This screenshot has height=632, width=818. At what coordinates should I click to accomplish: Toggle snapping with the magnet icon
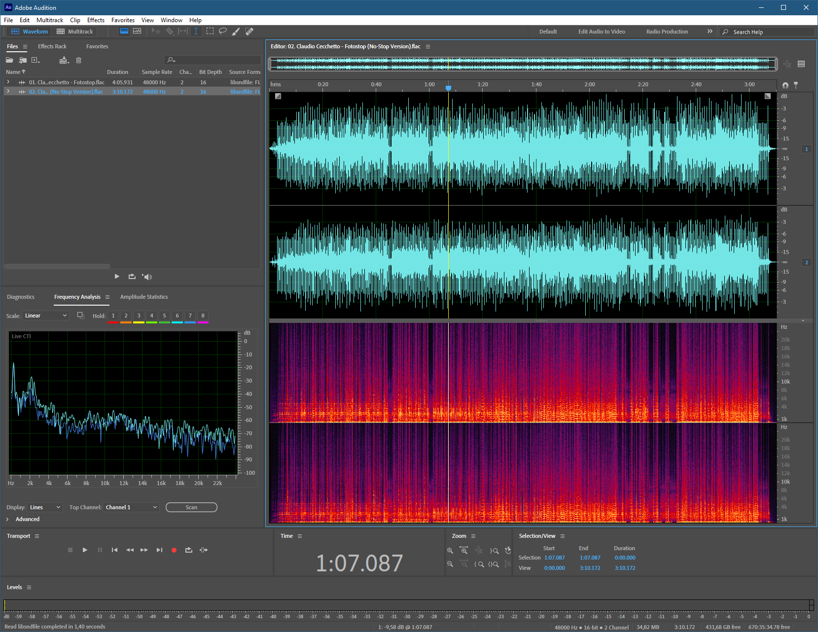tap(785, 85)
